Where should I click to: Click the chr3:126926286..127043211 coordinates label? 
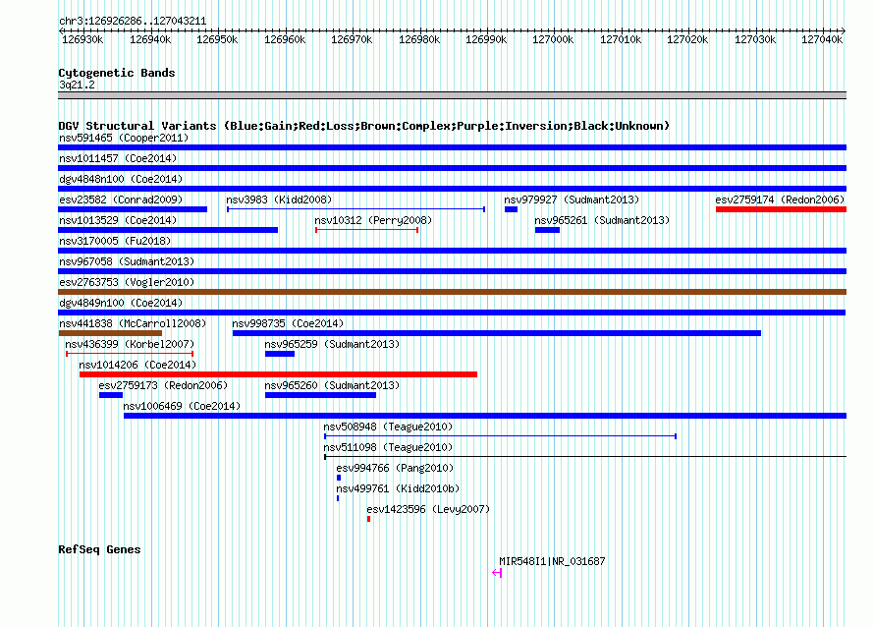pos(133,22)
